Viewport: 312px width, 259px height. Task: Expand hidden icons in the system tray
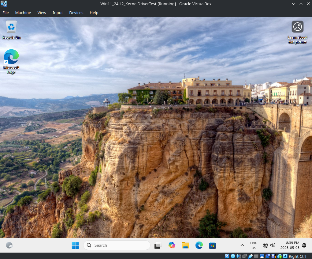(242, 245)
